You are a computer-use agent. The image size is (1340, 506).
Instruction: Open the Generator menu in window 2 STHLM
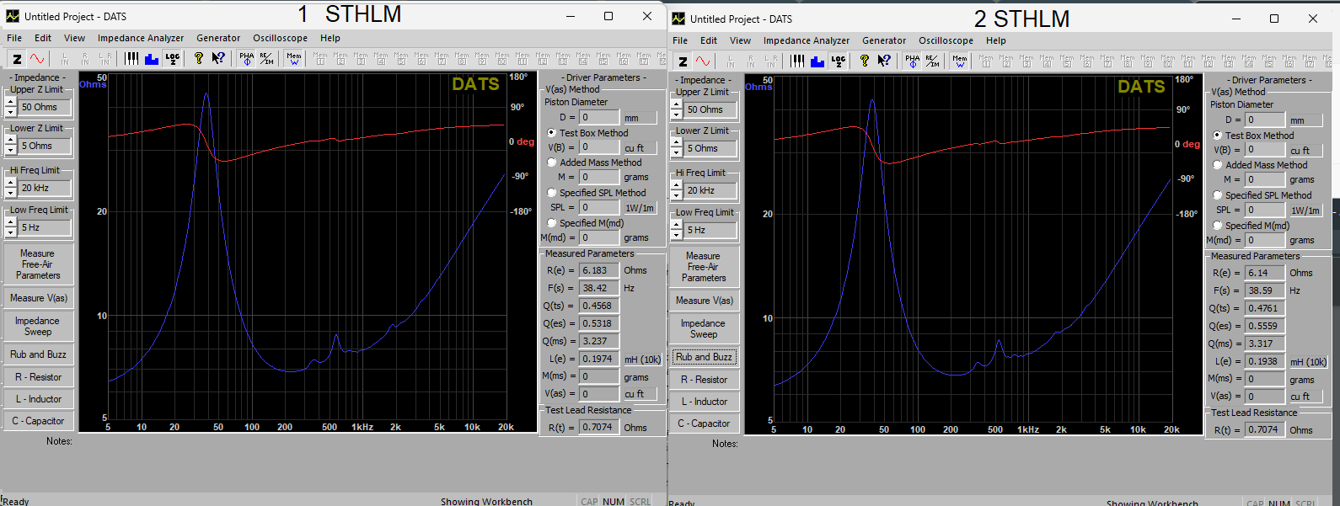pos(884,40)
